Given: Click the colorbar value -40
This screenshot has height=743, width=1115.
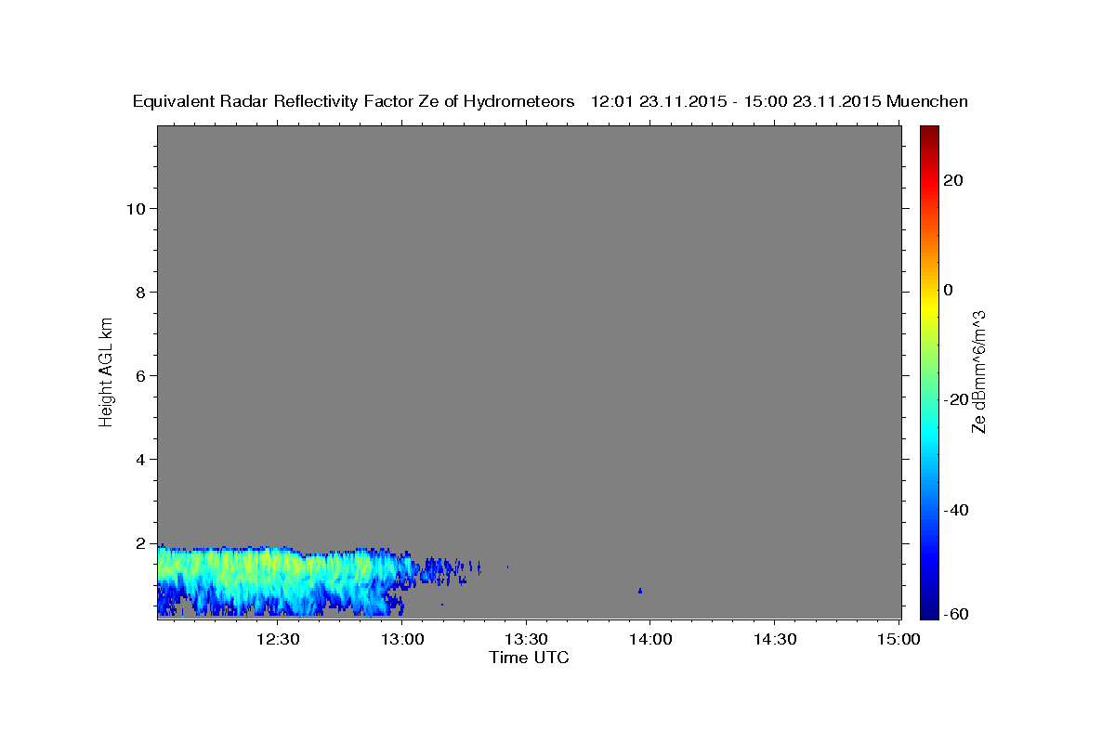Looking at the screenshot, I should coord(954,510).
